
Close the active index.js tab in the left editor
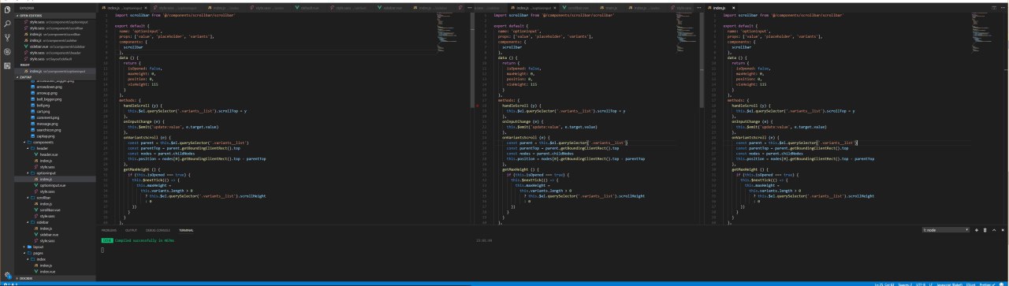146,8
